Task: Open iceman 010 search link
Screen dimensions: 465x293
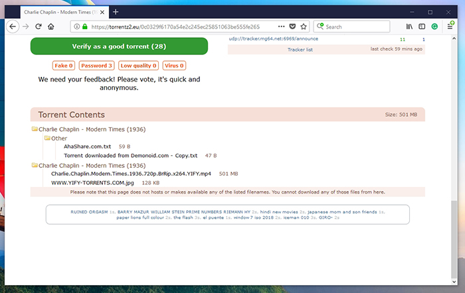Action: 296,217
